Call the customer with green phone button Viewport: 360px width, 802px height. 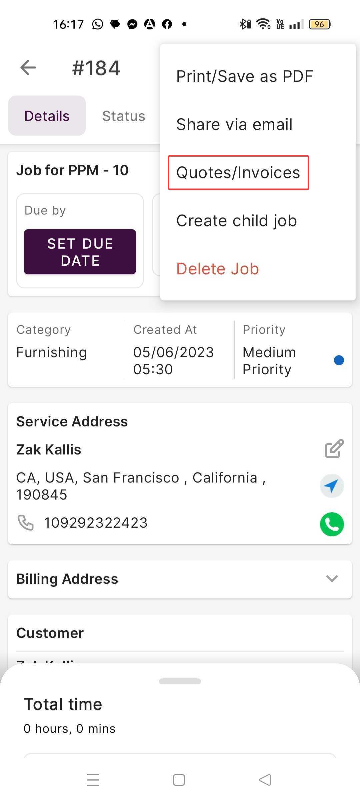tap(332, 524)
